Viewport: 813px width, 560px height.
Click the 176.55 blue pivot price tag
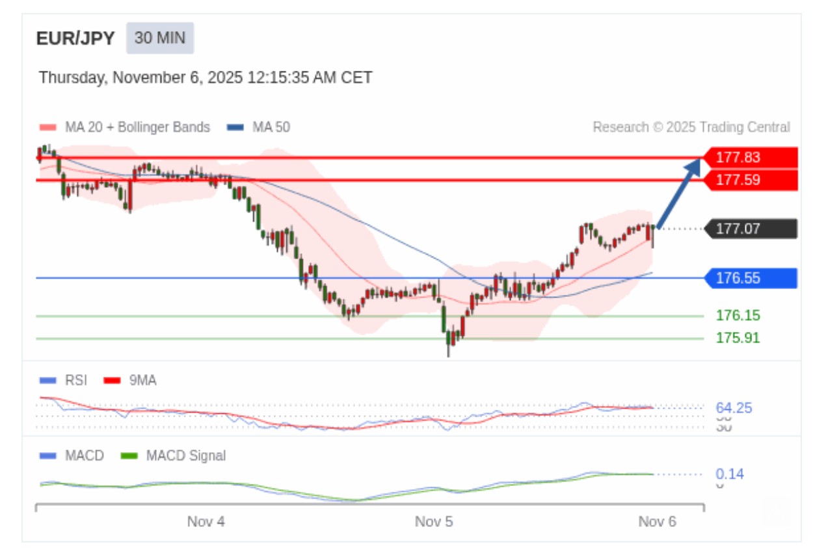tap(751, 278)
